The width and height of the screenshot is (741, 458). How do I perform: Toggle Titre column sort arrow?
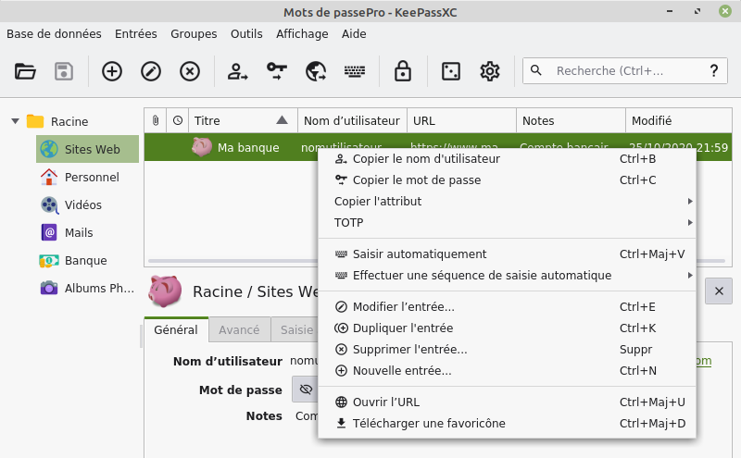[x=283, y=120]
